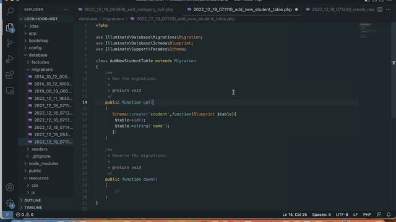Viewport: 396px width, 222px height.
Task: Expand the public folder
Action: point(35,171)
